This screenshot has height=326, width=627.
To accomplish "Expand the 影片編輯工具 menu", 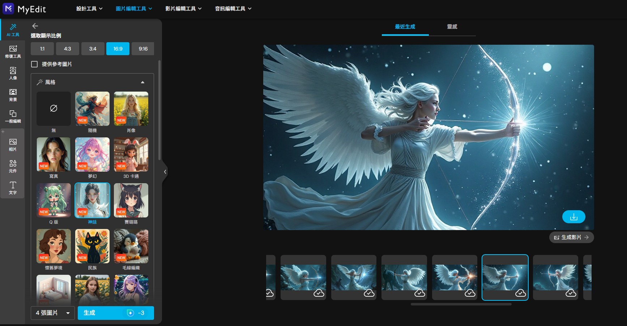I will pyautogui.click(x=183, y=9).
